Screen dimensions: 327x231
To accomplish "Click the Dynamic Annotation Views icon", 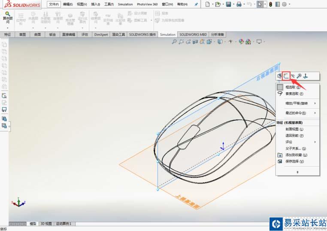I will pos(202,42).
